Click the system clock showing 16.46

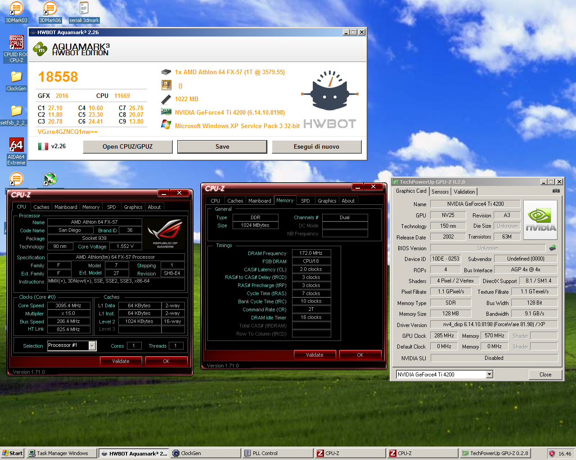[x=565, y=454]
